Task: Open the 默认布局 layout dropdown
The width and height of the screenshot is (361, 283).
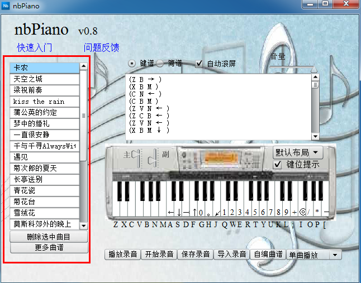Action: coord(298,152)
